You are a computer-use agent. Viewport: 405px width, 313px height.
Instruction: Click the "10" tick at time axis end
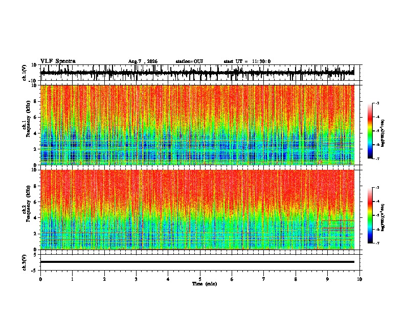[359, 279]
